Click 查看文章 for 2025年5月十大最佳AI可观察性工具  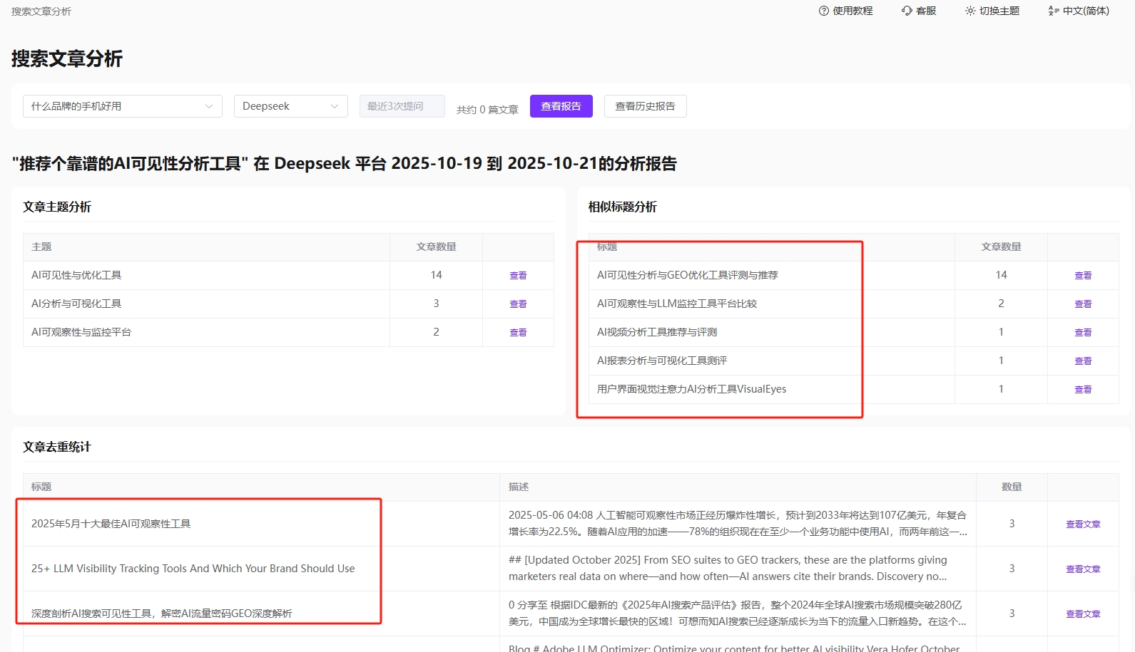[1083, 524]
